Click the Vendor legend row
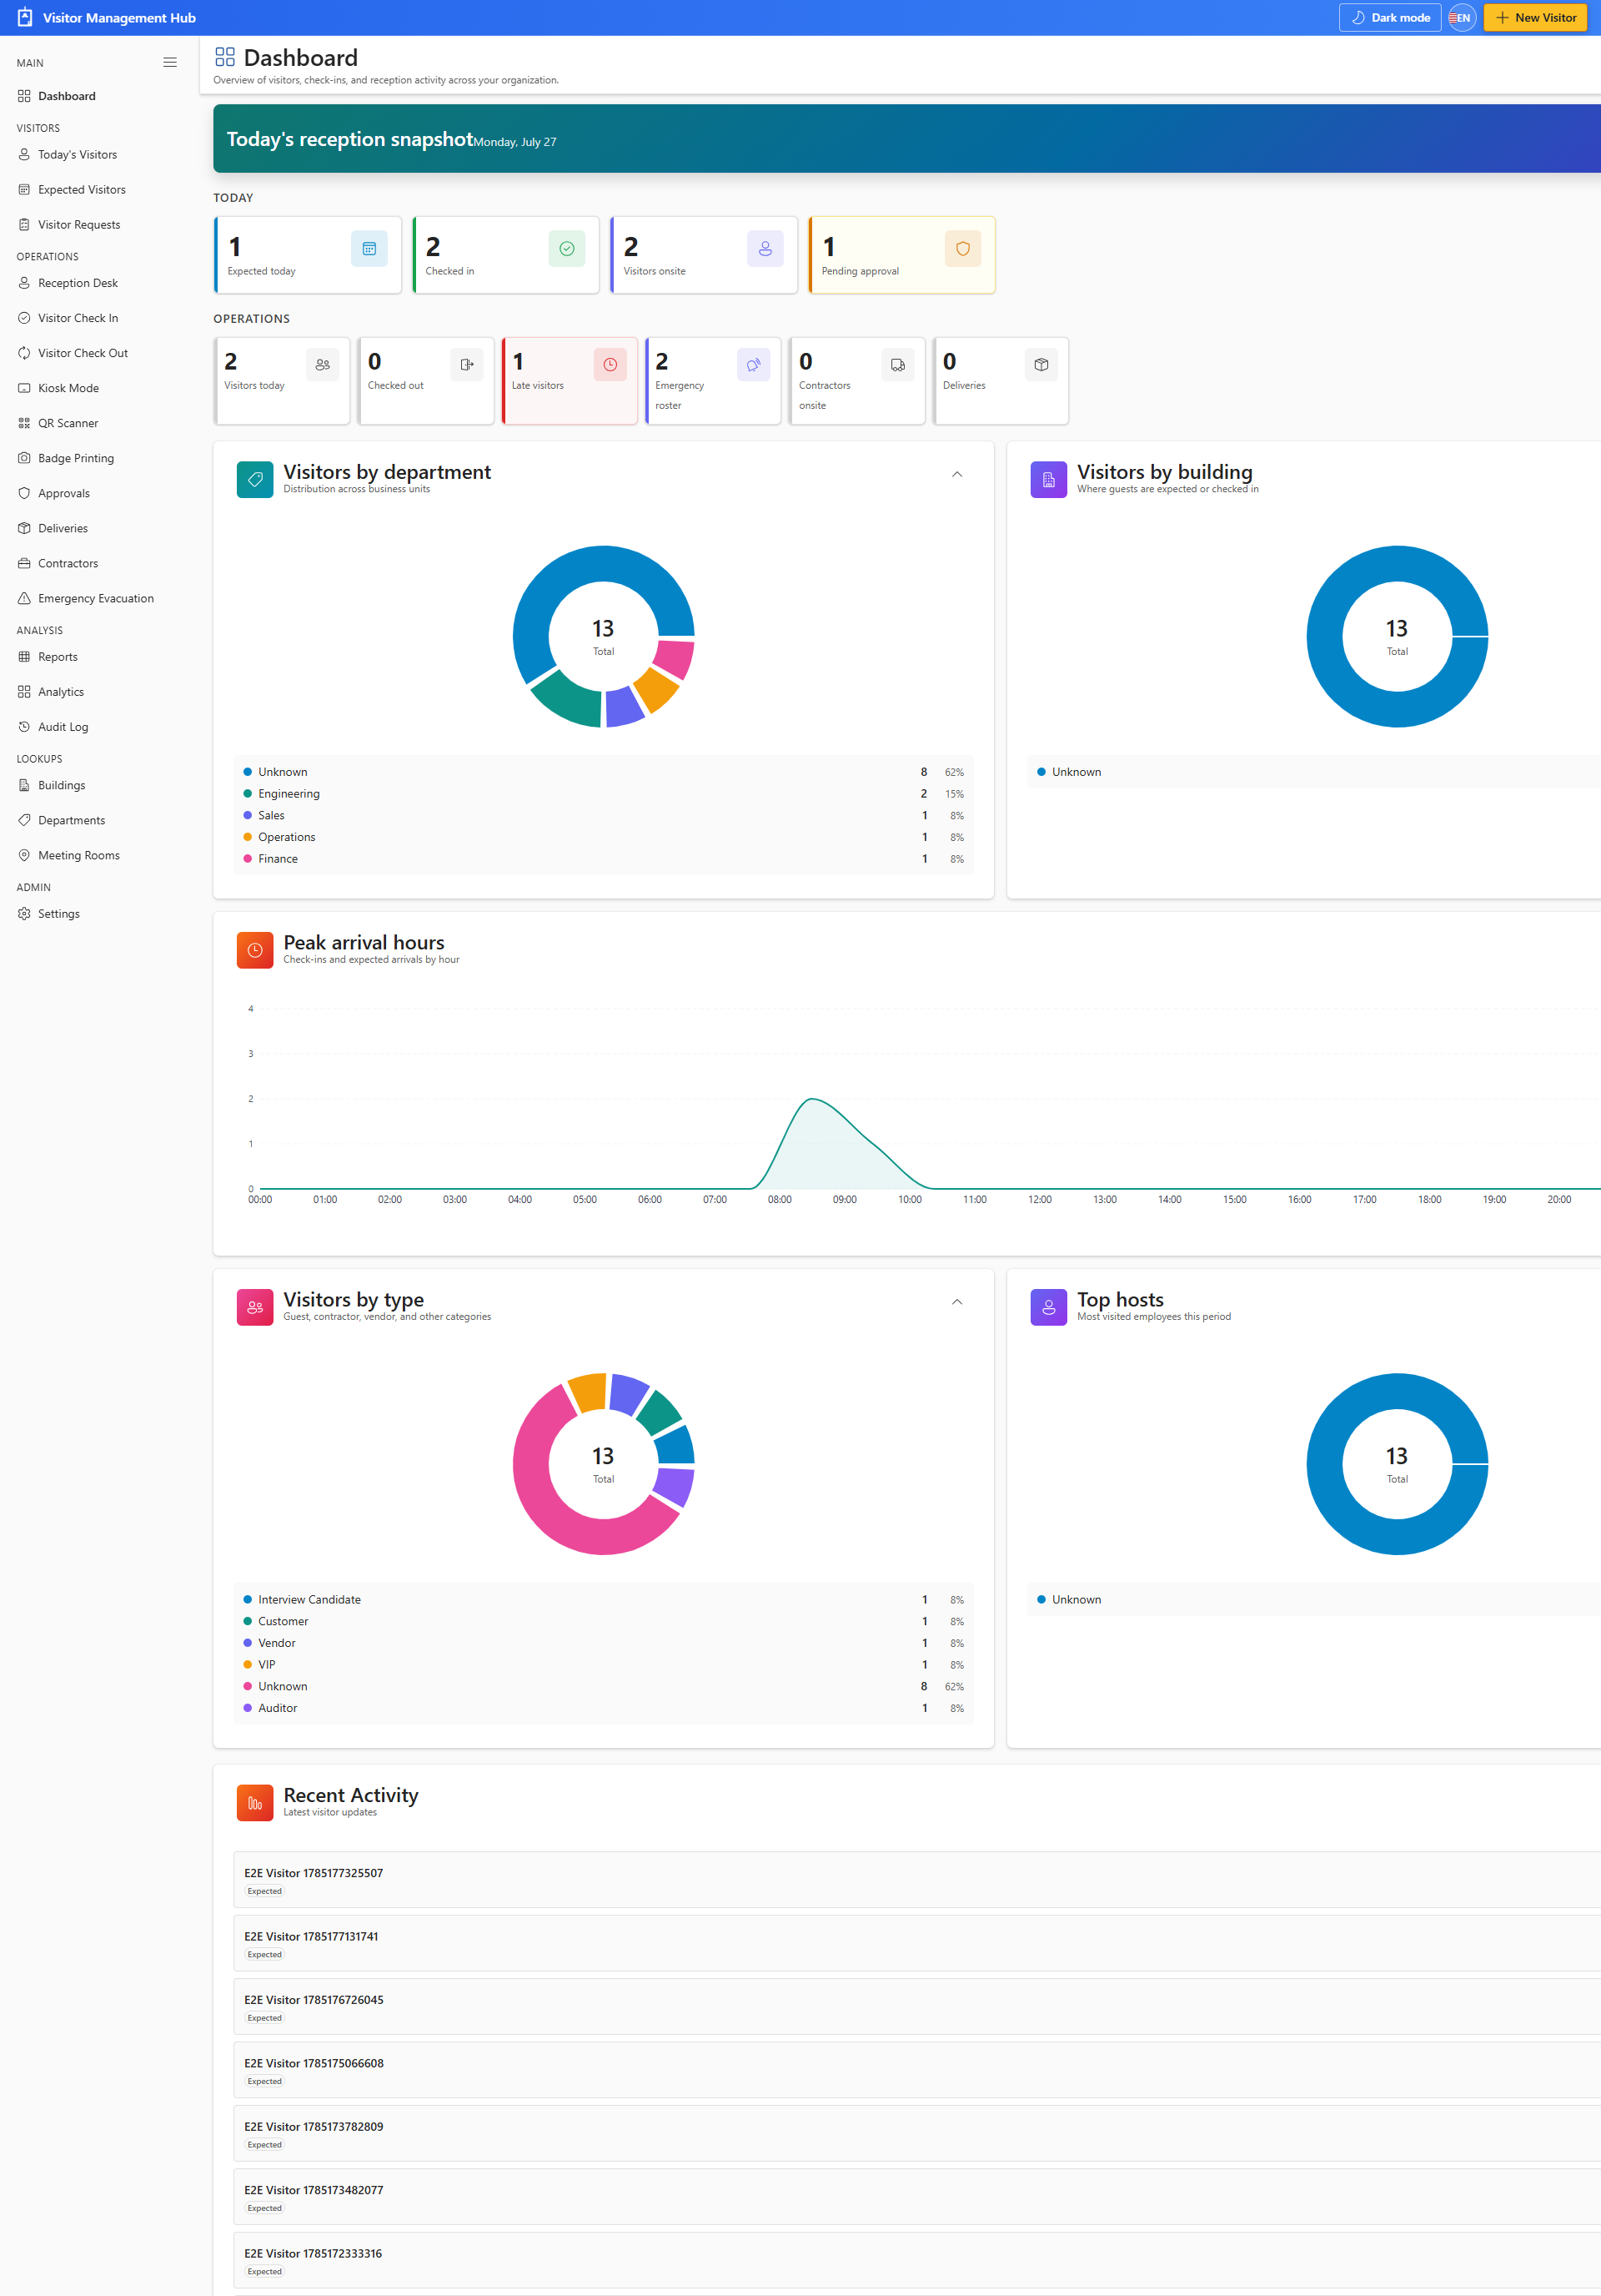Viewport: 1601px width, 2296px height. 604,1643
